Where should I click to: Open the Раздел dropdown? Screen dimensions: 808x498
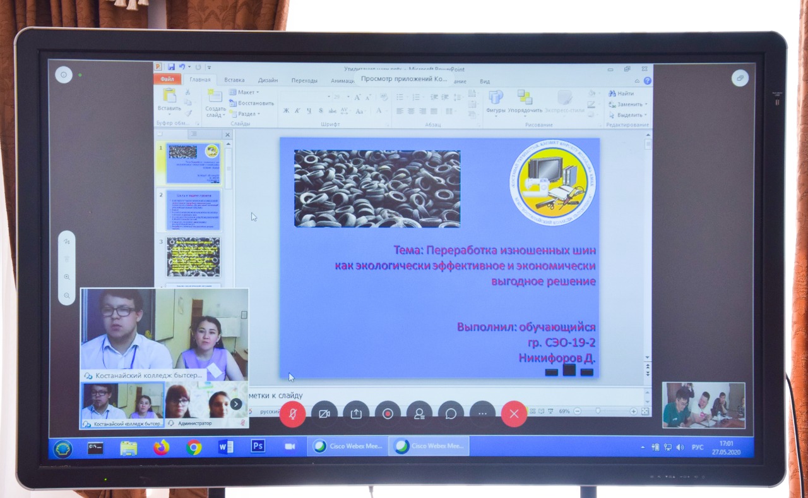point(247,114)
